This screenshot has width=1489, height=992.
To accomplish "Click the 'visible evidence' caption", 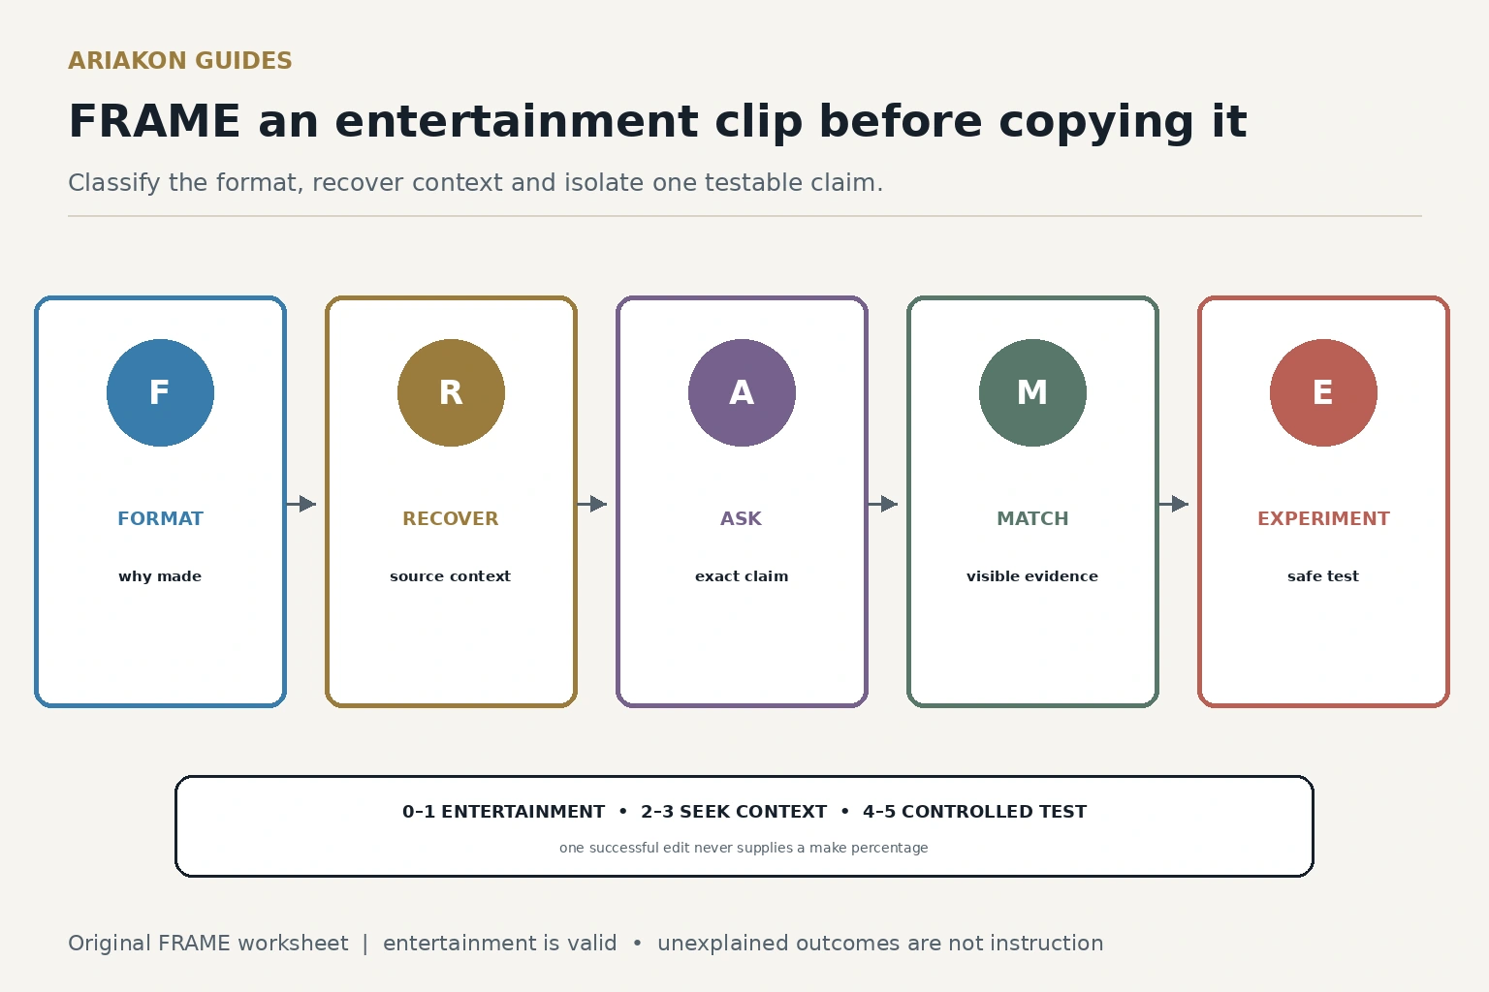I will point(1032,576).
